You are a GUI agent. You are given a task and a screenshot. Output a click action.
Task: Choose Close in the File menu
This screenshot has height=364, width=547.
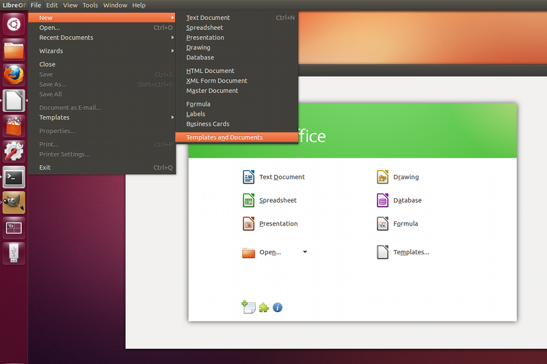[102, 64]
